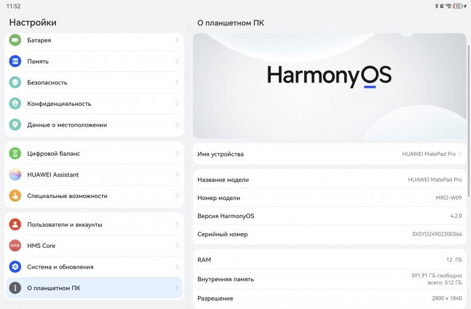Tap serial number 3XSYD24902200366
The image size is (471, 309).
(x=437, y=234)
